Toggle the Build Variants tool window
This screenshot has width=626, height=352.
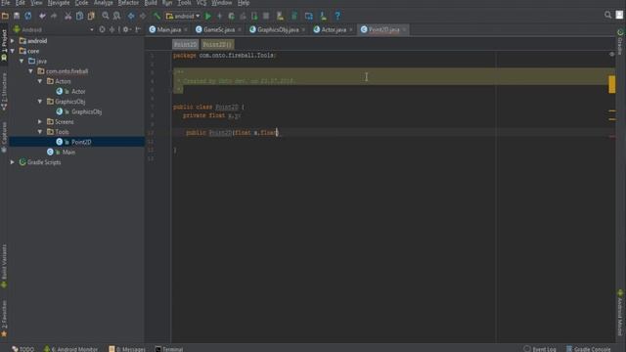click(4, 266)
